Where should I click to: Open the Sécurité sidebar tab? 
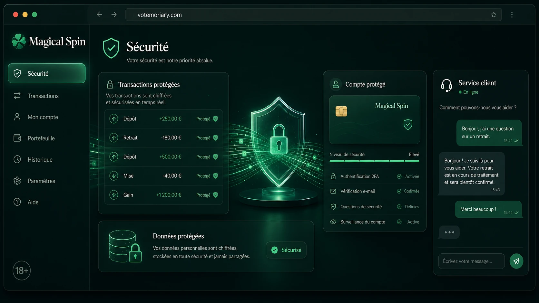click(47, 73)
